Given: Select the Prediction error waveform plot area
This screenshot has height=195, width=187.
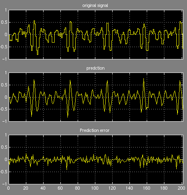Looking at the screenshot, I should coord(96,159).
